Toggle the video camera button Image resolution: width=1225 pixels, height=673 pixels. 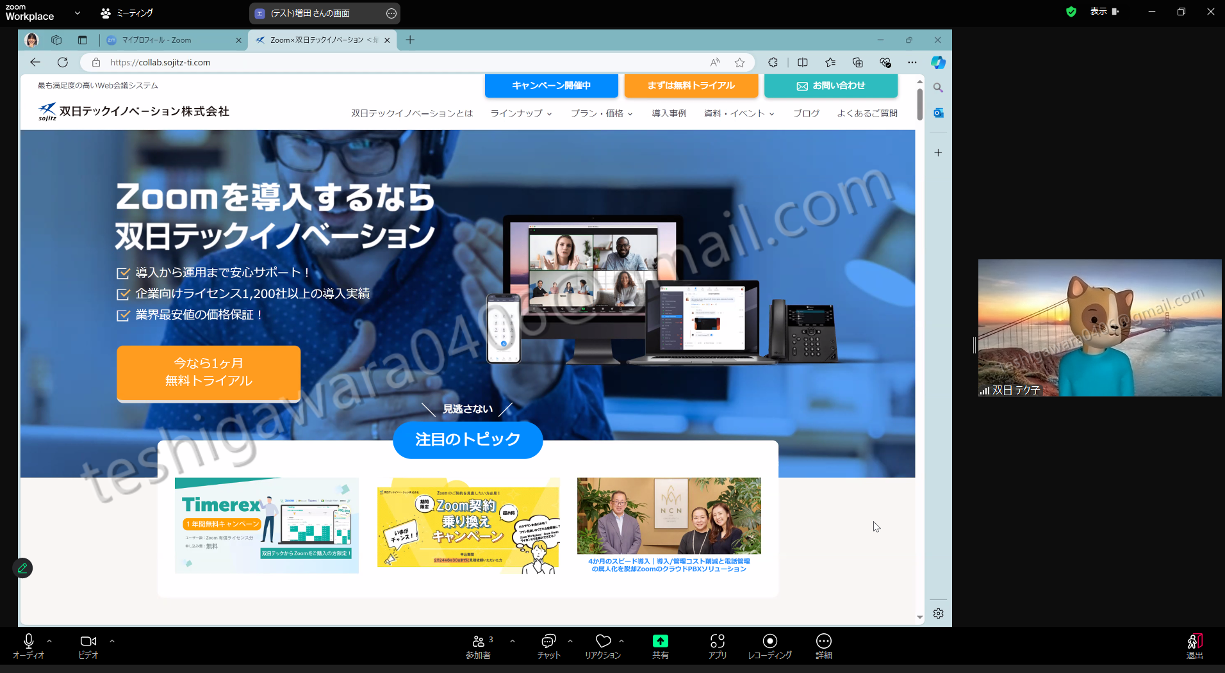point(88,645)
